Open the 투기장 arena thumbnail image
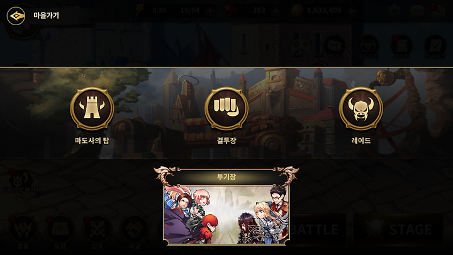This screenshot has height=255, width=453. 226,215
